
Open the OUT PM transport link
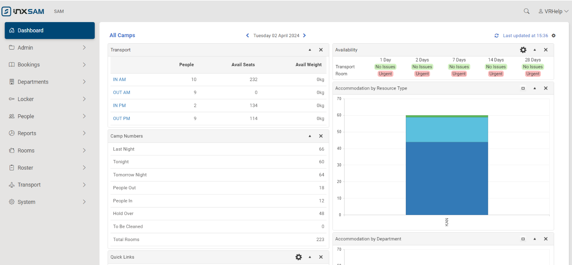click(122, 119)
